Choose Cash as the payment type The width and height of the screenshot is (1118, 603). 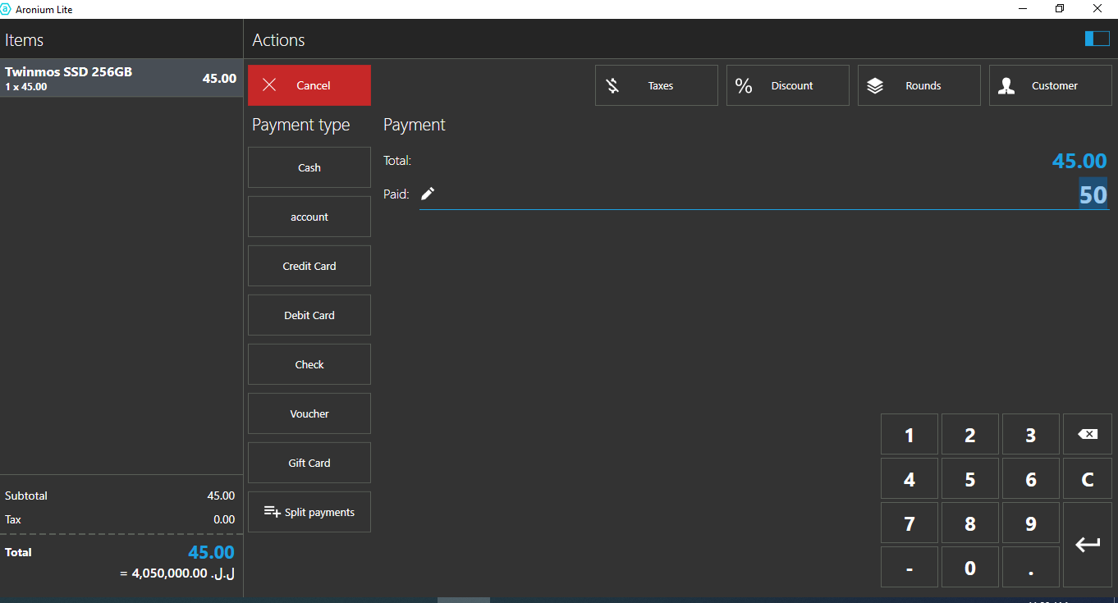tap(309, 167)
